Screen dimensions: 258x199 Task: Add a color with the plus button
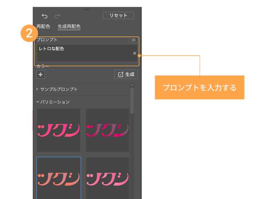coord(41,74)
